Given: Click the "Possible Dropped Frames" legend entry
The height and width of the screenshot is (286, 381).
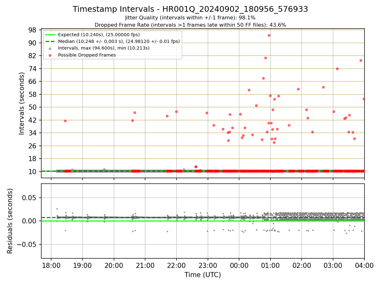Looking at the screenshot, I should pos(87,55).
